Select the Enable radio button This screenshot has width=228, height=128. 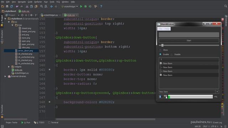(160, 54)
